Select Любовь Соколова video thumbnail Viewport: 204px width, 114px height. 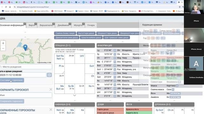tap(194, 7)
